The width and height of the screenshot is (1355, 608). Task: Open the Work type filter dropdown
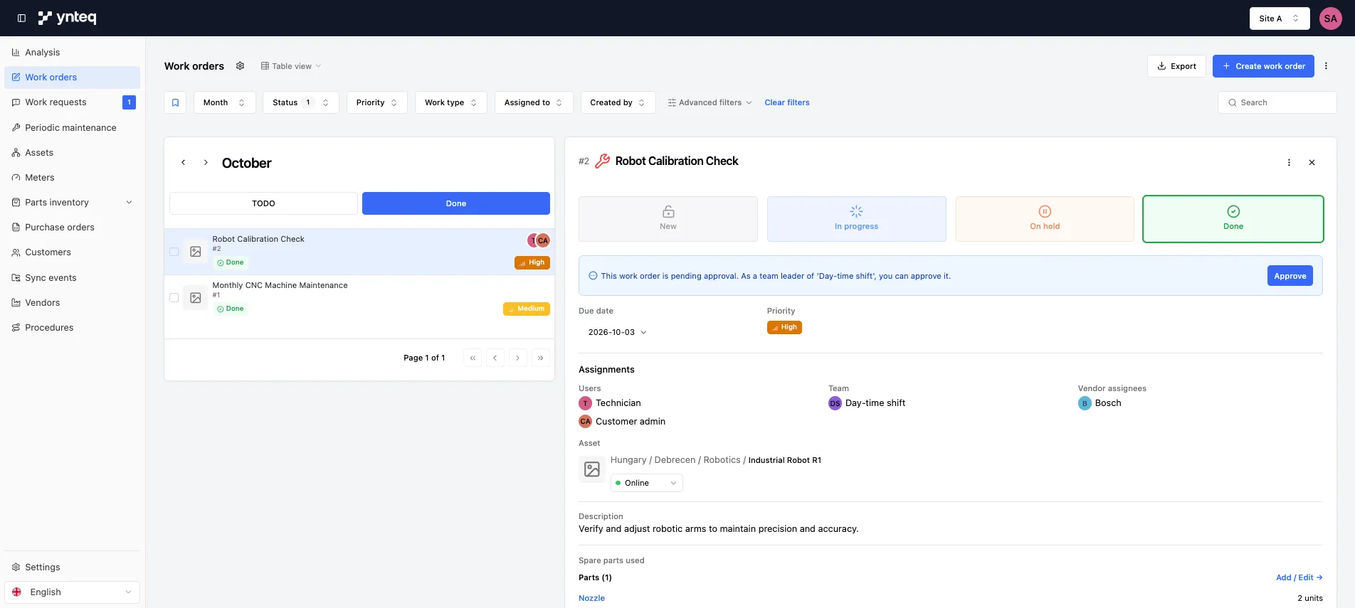(450, 102)
